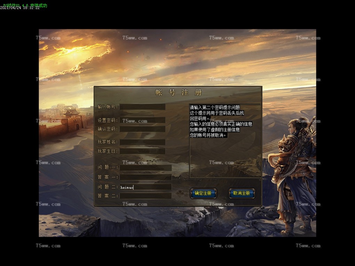The image size is (355, 266).
Task: Click the 问题二 field containing heimao
Action: pos(145,187)
